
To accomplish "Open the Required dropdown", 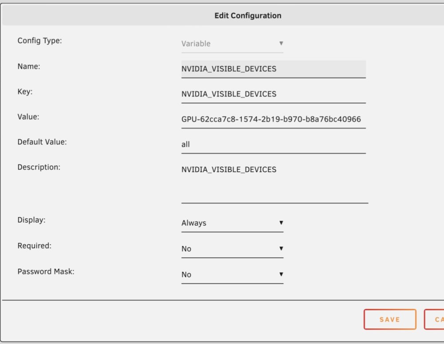I will click(232, 249).
